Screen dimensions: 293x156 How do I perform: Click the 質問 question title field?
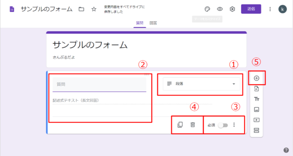coord(99,84)
